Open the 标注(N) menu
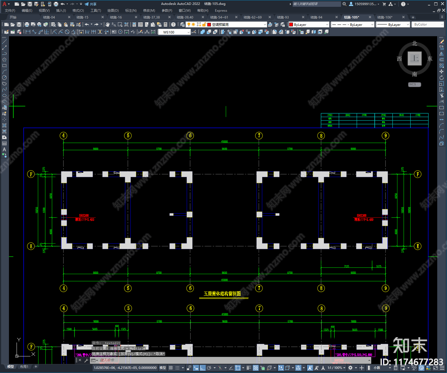The width and height of the screenshot is (447, 373). click(x=131, y=10)
